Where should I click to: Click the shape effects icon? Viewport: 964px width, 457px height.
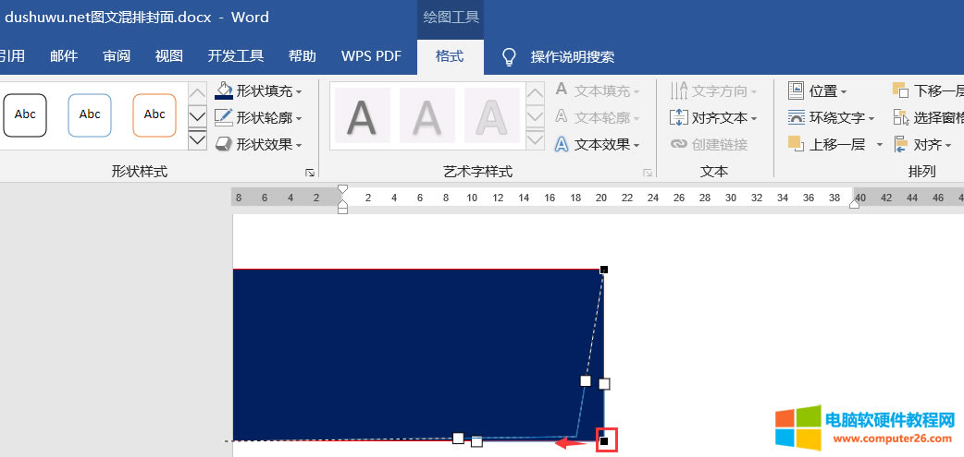click(224, 145)
